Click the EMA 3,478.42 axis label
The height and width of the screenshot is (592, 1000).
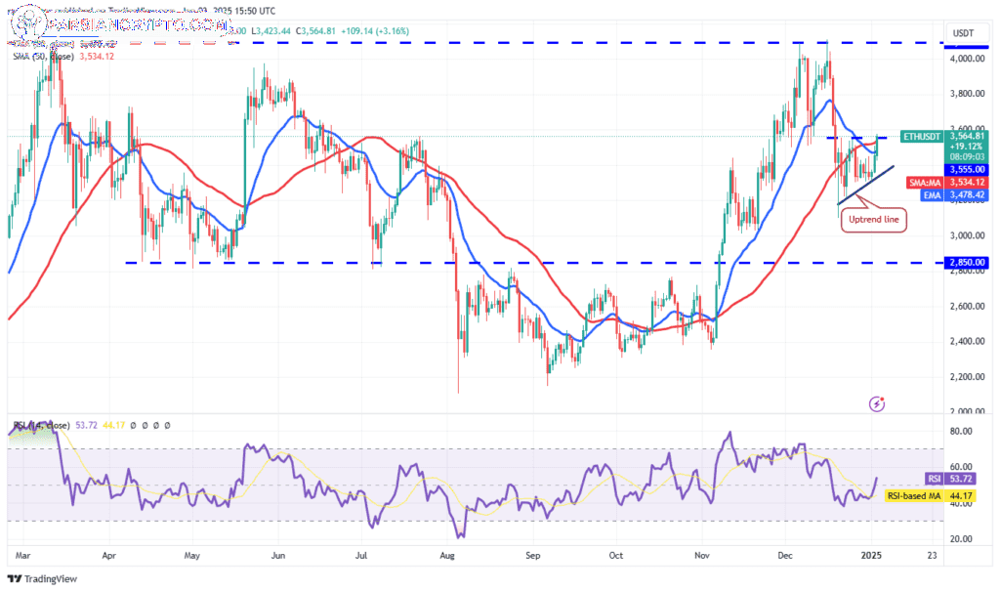point(955,195)
